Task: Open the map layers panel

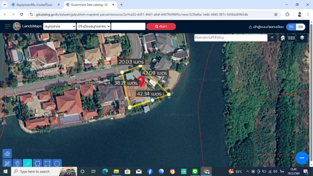Action: tap(302, 38)
